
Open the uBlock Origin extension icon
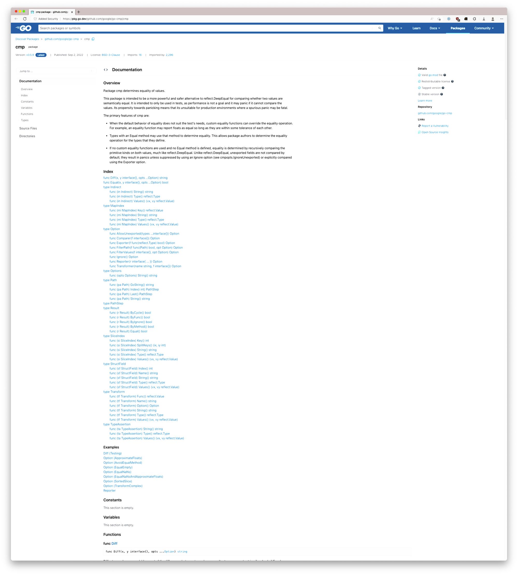click(457, 19)
